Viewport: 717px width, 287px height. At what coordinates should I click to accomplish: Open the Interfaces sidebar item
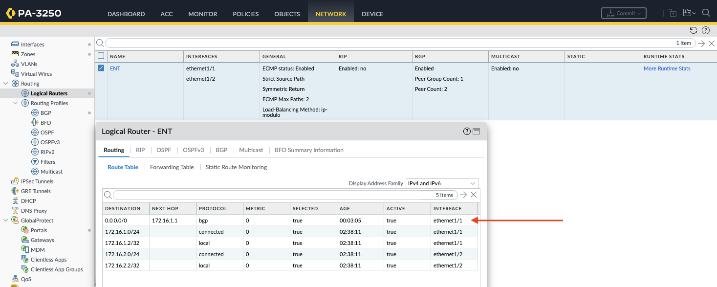(x=32, y=44)
